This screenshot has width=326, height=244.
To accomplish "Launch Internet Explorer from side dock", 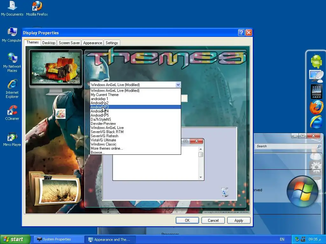I will click(316, 122).
